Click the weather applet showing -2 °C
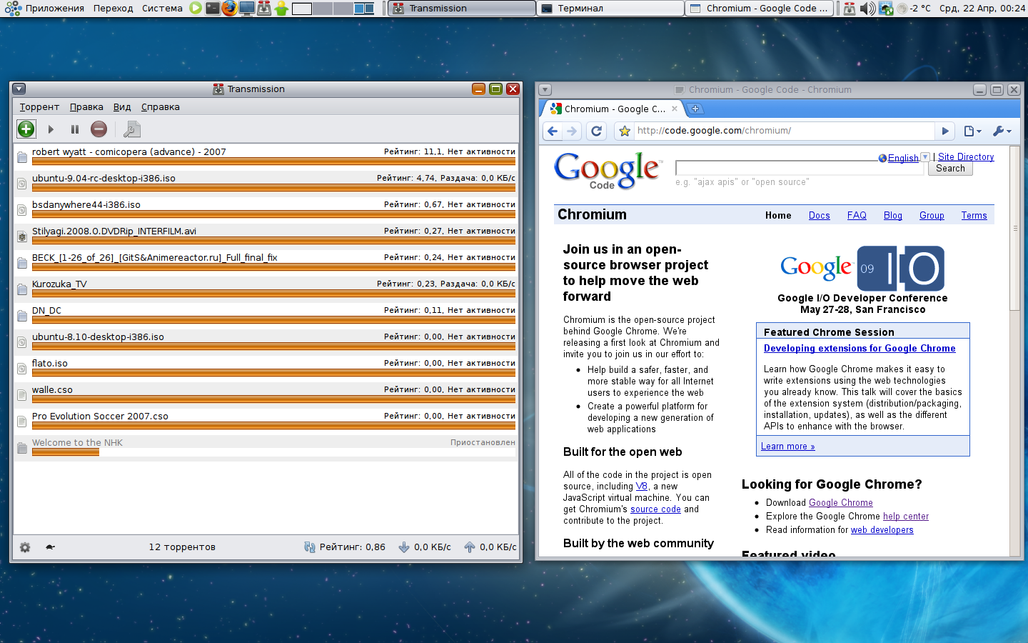The width and height of the screenshot is (1028, 643). coord(914,9)
